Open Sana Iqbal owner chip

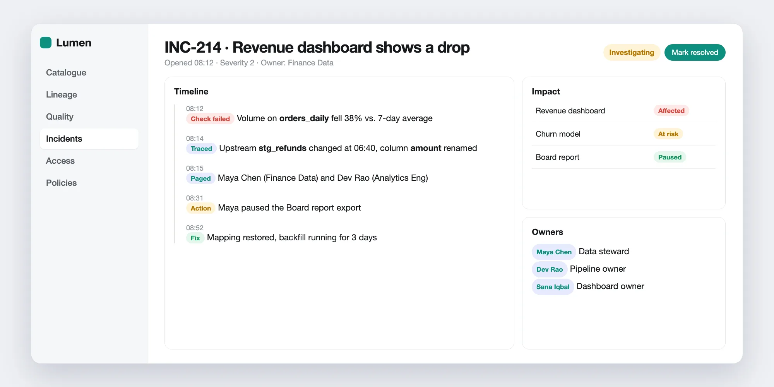(x=553, y=287)
